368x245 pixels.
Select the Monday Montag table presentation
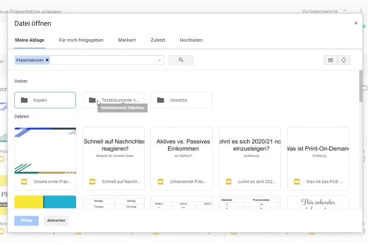113,202
